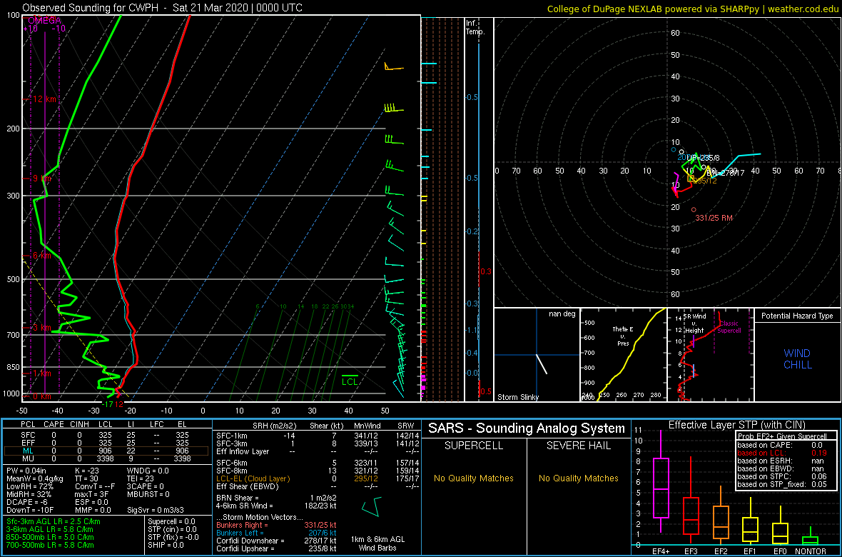The width and height of the screenshot is (842, 557).
Task: Select the EFF parcel row
Action: pyautogui.click(x=107, y=442)
